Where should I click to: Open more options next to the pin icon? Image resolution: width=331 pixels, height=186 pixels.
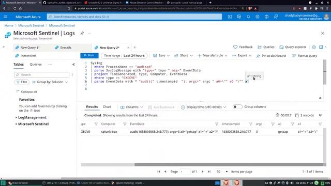pos(89,33)
